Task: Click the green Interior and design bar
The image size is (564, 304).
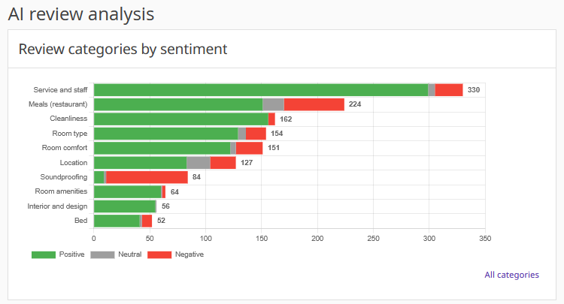Action: coord(124,206)
